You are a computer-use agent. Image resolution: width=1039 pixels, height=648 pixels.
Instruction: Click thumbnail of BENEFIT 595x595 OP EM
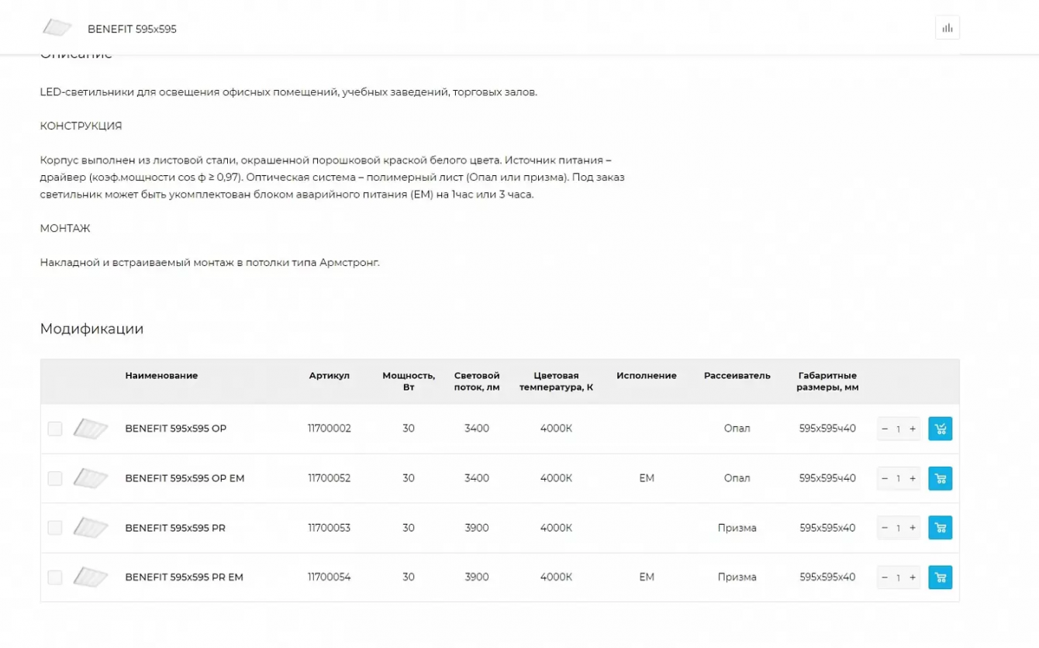coord(91,478)
